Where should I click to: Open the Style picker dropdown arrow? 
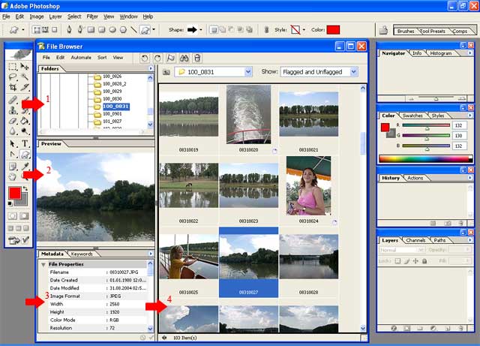coord(304,30)
